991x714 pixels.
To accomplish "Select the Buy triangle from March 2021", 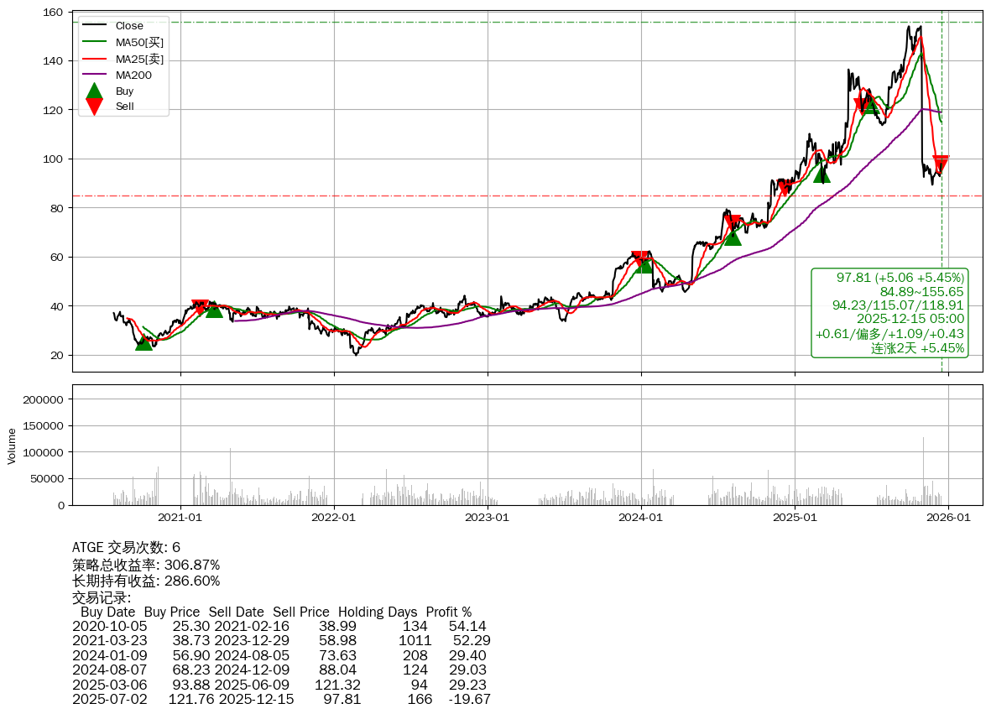I will coord(214,310).
